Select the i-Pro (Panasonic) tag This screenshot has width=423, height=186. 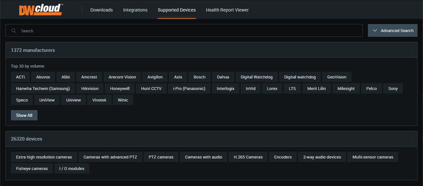pos(189,88)
